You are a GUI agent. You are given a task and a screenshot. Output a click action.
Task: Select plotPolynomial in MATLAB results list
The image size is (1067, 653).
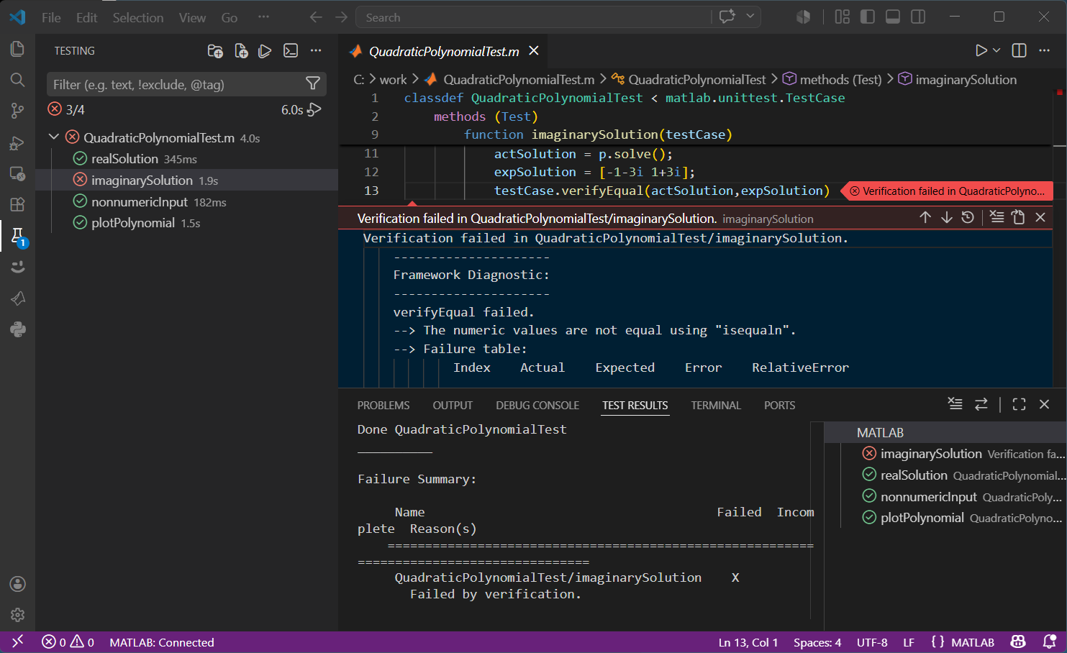tap(945, 518)
